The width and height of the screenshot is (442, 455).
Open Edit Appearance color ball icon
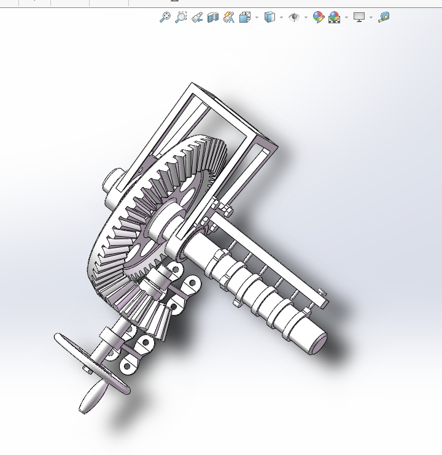[318, 17]
